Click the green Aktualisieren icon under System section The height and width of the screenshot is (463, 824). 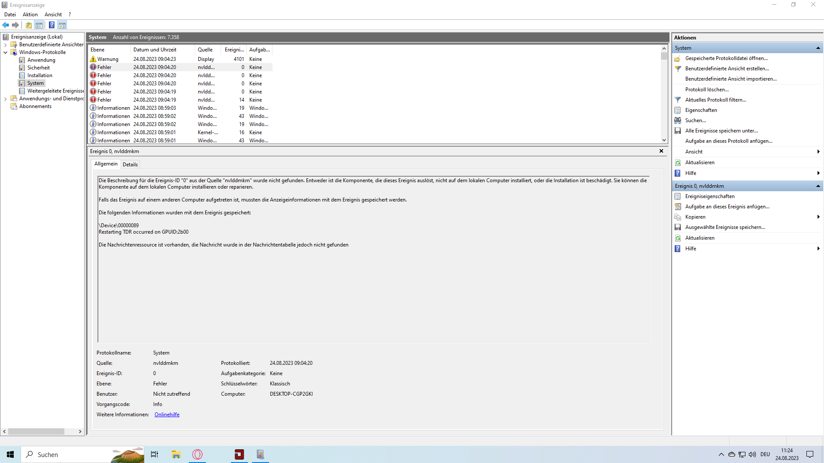point(678,162)
